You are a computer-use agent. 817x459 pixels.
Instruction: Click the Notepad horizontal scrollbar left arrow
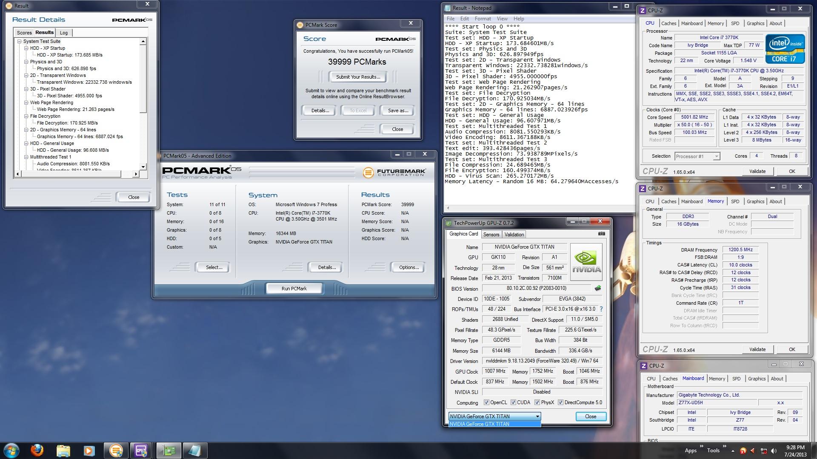447,208
